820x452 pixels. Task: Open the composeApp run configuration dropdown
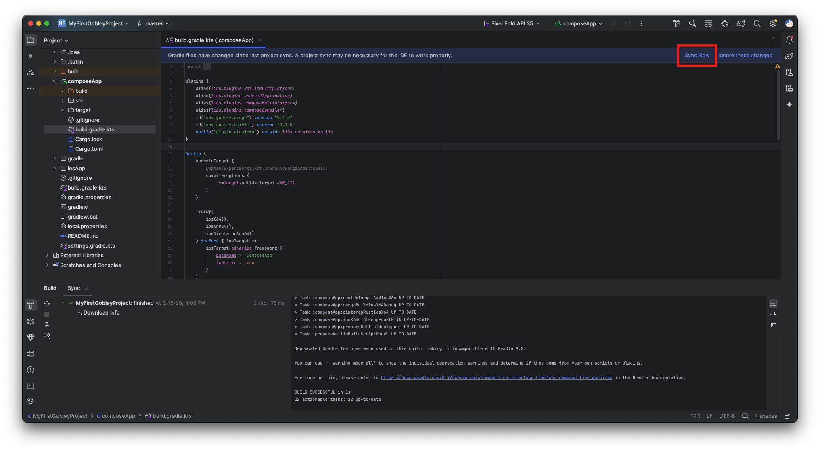(579, 23)
